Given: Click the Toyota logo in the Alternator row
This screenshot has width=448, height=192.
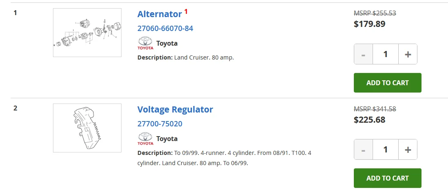Looking at the screenshot, I should 145,43.
